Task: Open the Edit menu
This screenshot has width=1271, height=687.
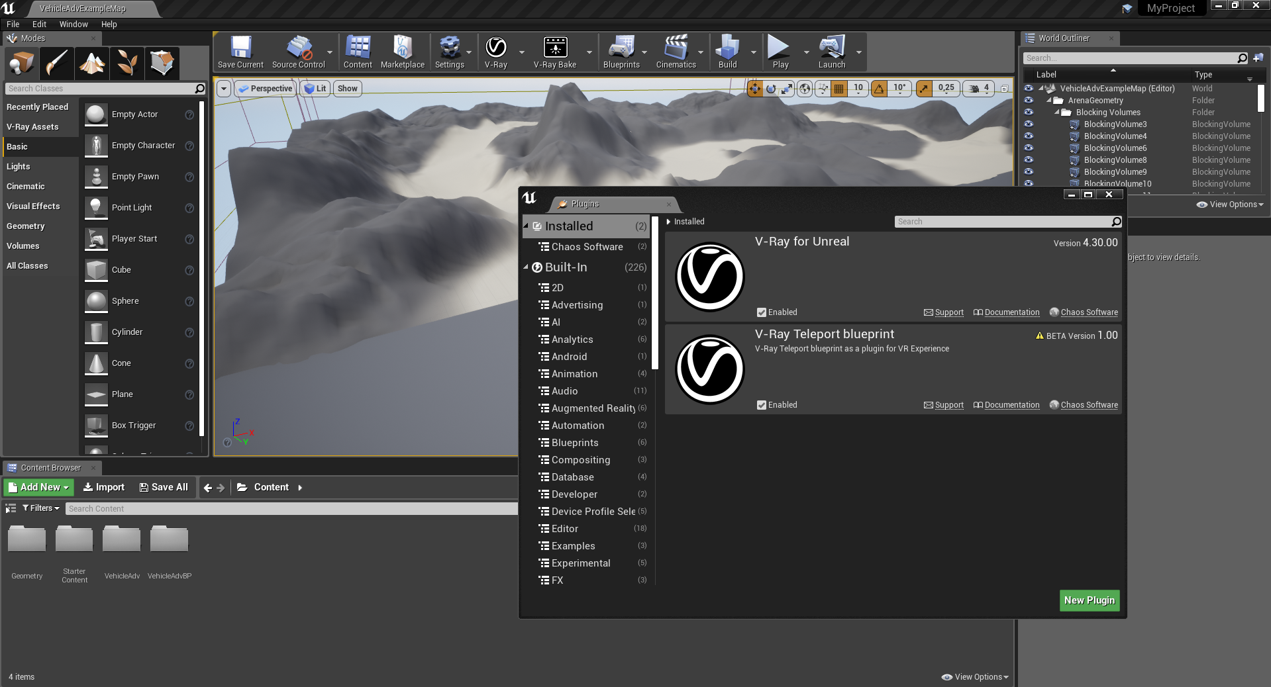Action: pyautogui.click(x=39, y=24)
